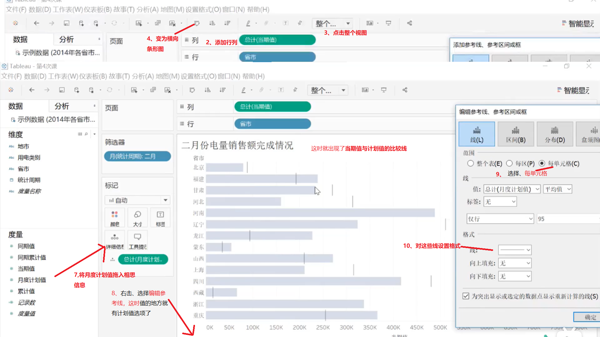Click the sort descending toolbar icon

coord(222,90)
